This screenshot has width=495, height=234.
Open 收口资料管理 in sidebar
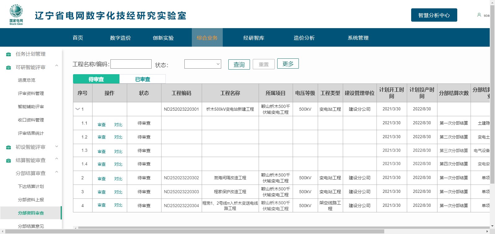point(31,120)
